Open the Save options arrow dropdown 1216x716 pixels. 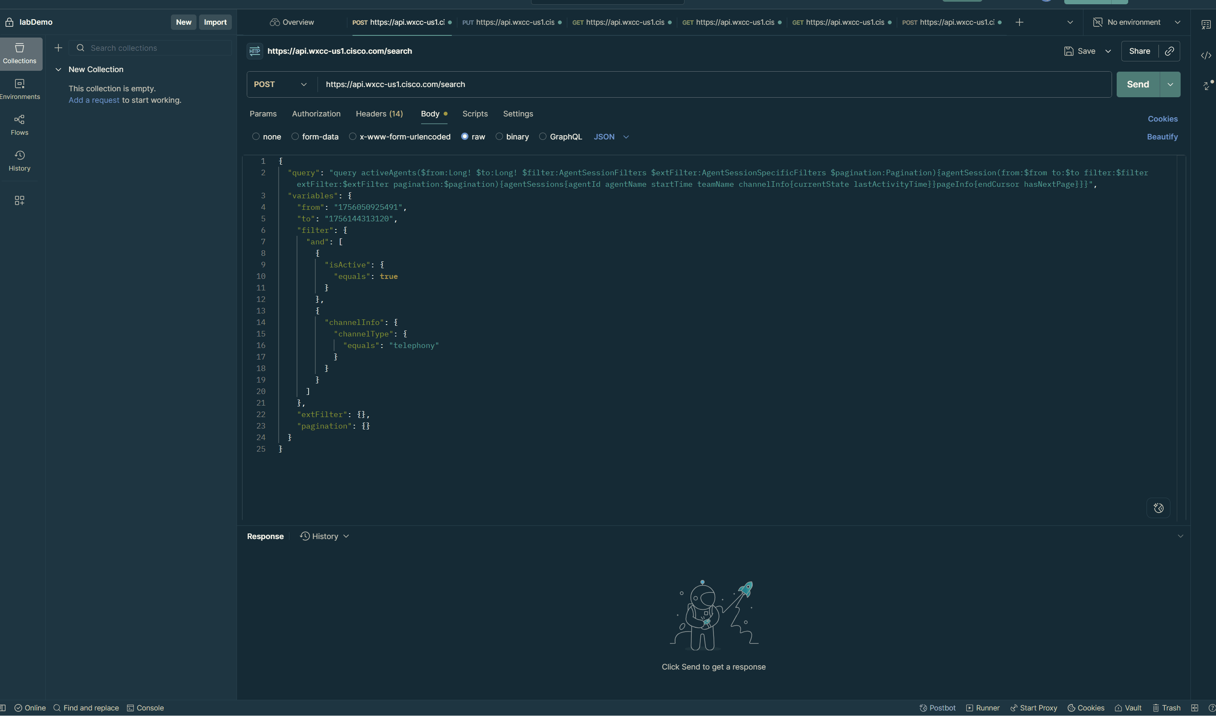point(1108,51)
